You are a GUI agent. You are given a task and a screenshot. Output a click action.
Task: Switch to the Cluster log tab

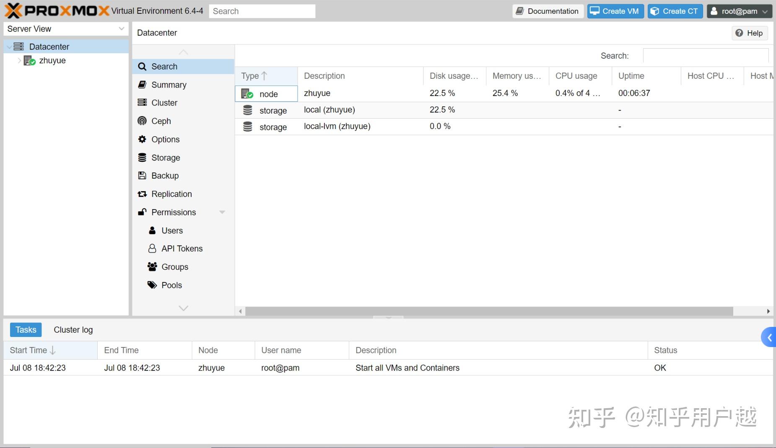73,329
